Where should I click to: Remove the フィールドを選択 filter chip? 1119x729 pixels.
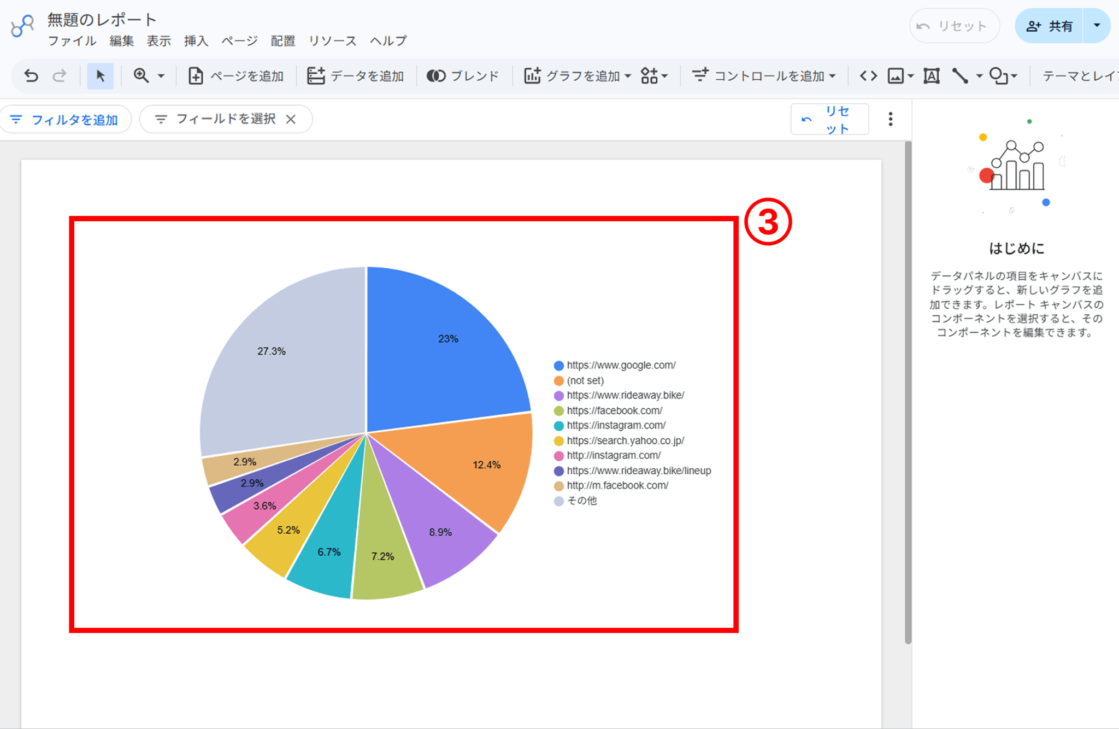(x=291, y=119)
